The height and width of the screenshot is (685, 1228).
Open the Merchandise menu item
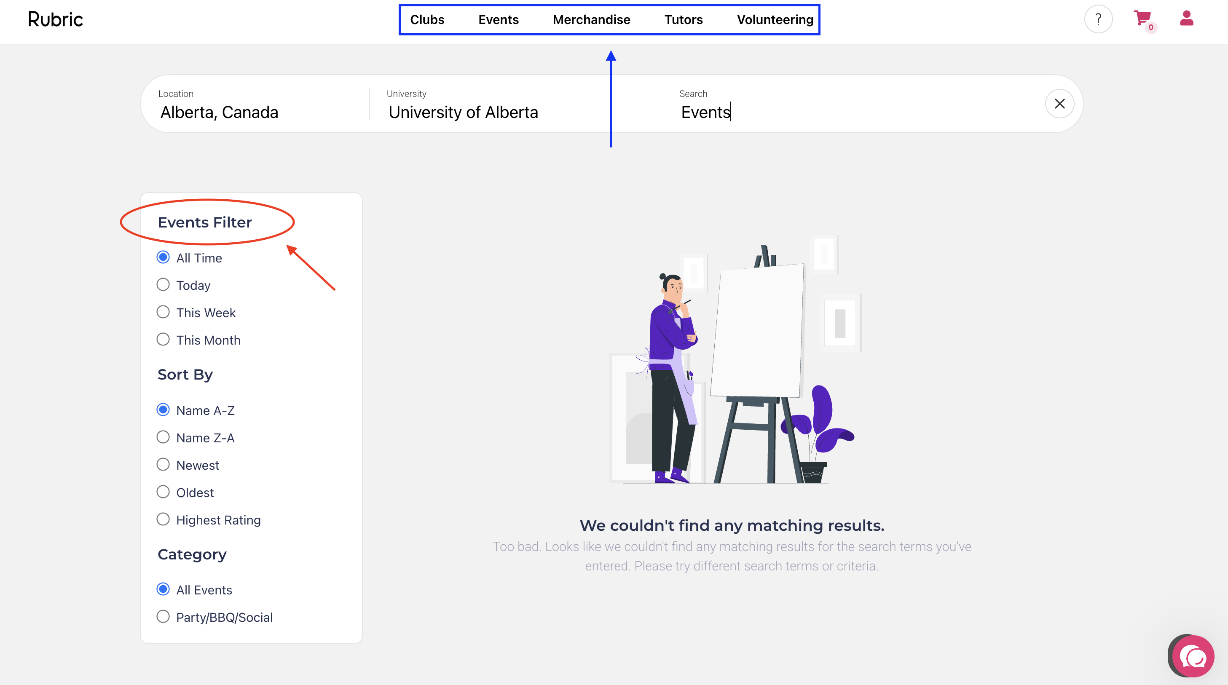591,20
